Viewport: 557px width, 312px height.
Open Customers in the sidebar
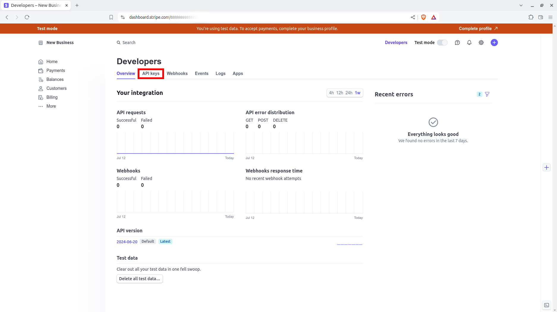tap(52, 88)
